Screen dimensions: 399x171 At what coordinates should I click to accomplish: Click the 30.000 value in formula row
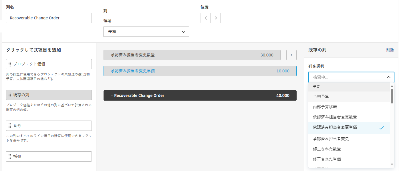pos(267,55)
